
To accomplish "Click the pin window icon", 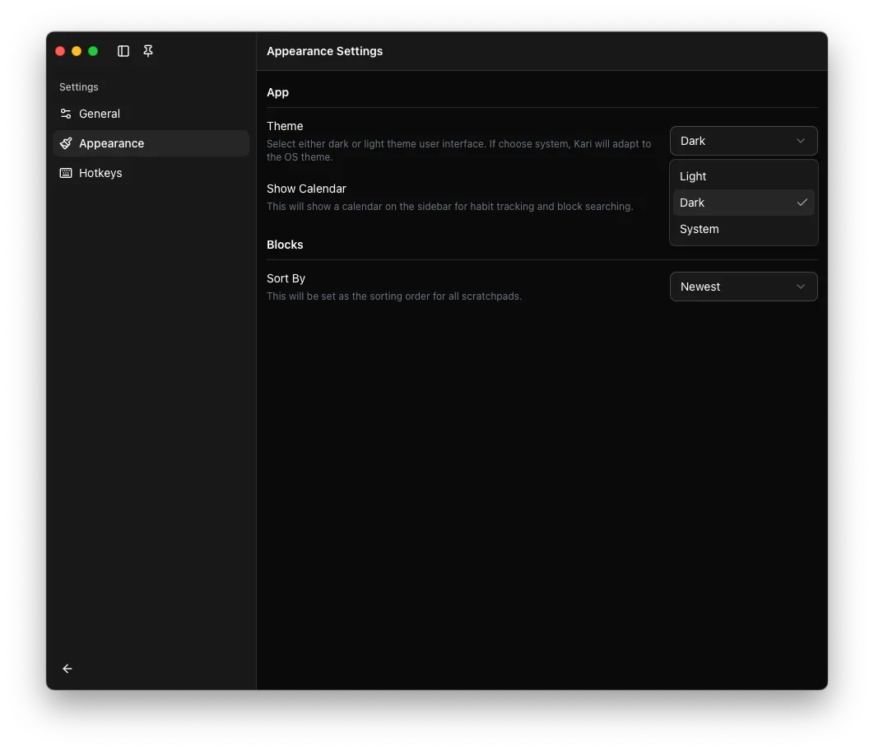I will tap(148, 51).
